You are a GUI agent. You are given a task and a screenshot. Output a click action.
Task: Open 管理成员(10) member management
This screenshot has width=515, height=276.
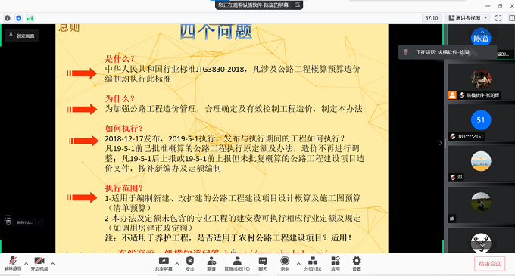(237, 264)
